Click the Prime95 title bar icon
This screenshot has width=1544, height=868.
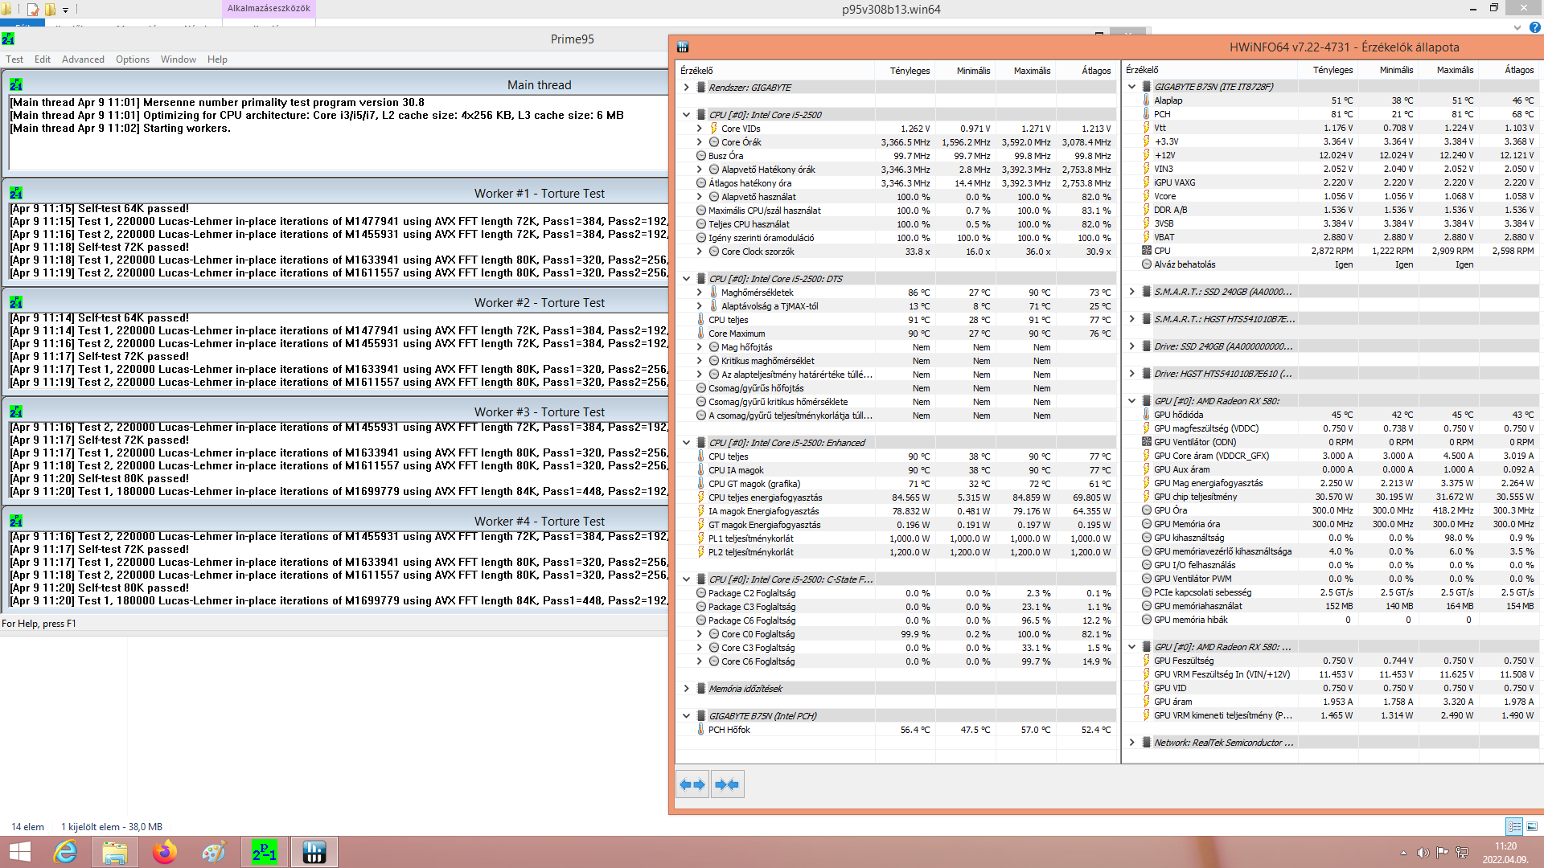pos(8,39)
